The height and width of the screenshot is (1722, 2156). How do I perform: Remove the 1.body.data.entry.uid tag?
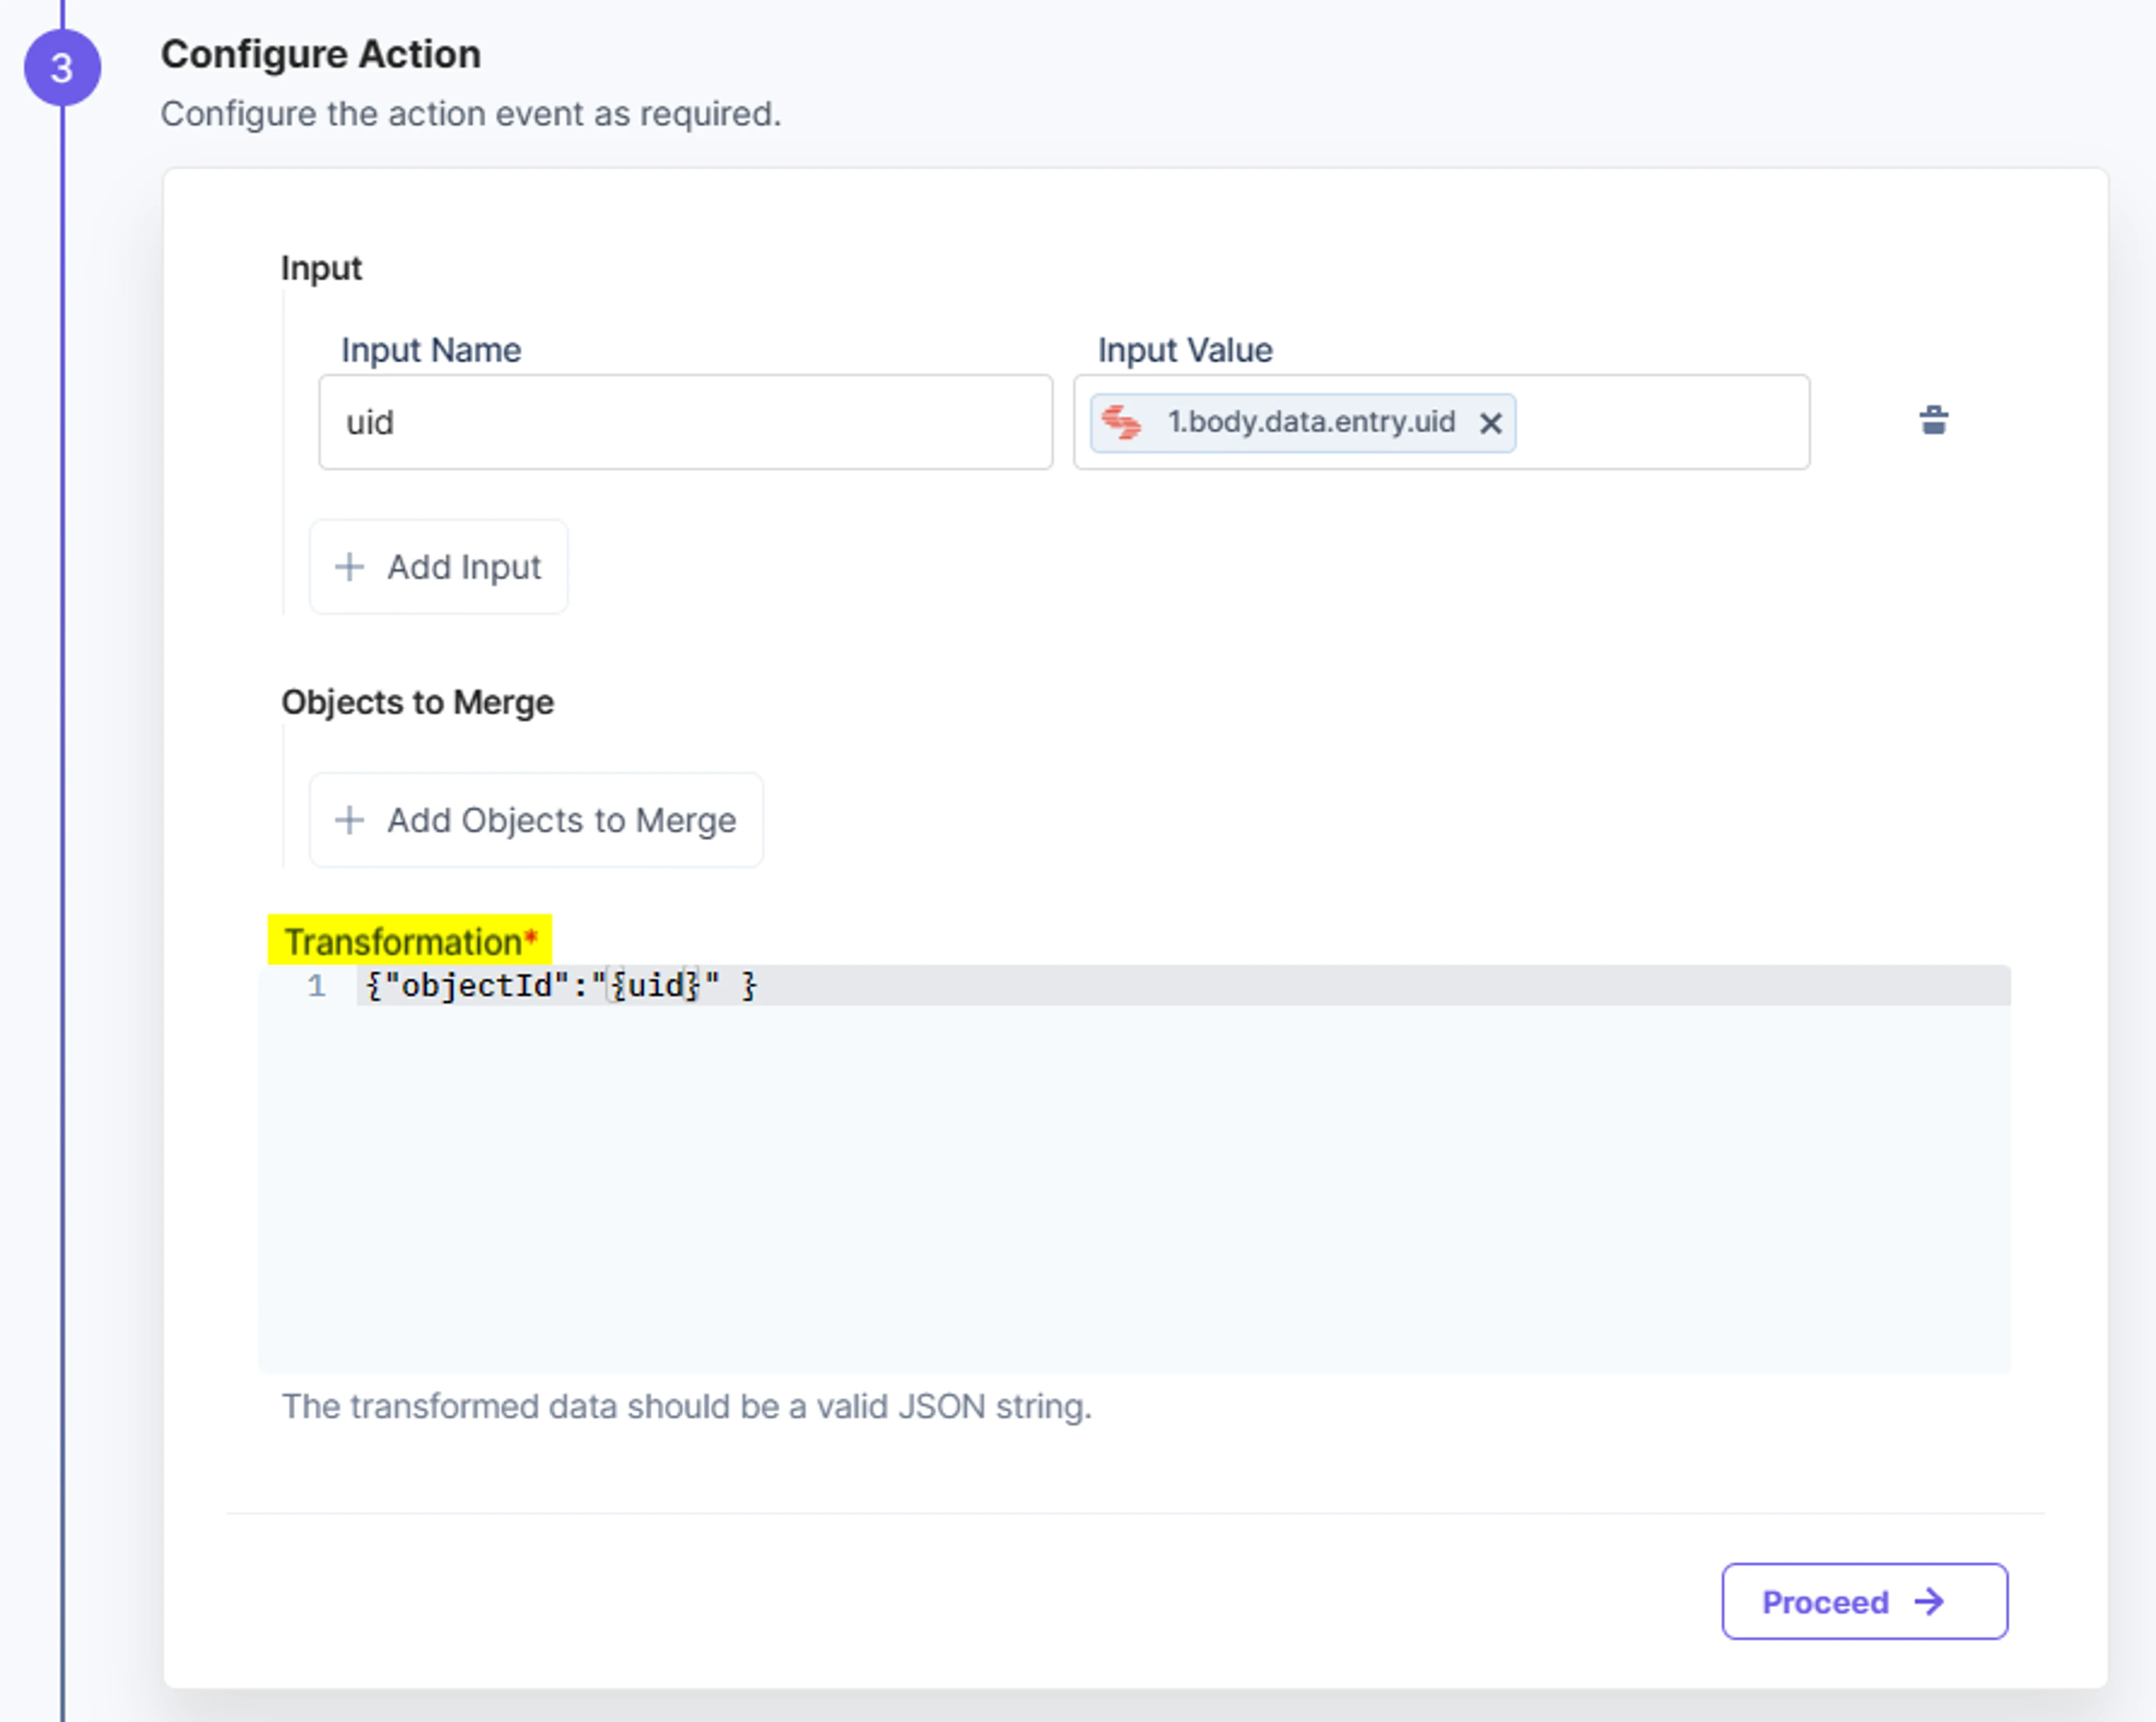(1490, 423)
